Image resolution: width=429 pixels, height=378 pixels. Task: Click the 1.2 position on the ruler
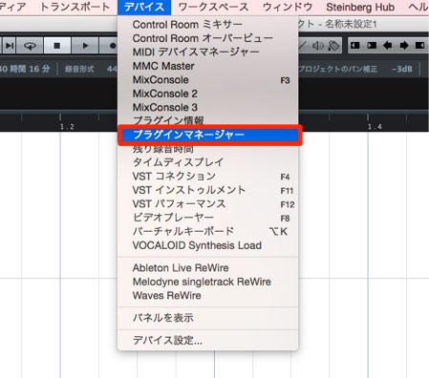[x=67, y=127]
